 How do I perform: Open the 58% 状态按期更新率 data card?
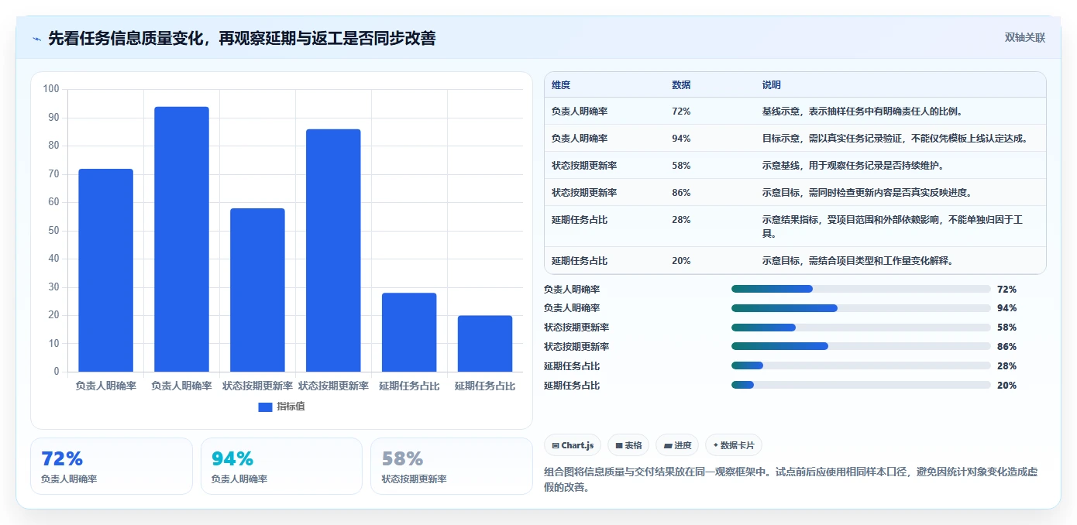[x=452, y=466]
